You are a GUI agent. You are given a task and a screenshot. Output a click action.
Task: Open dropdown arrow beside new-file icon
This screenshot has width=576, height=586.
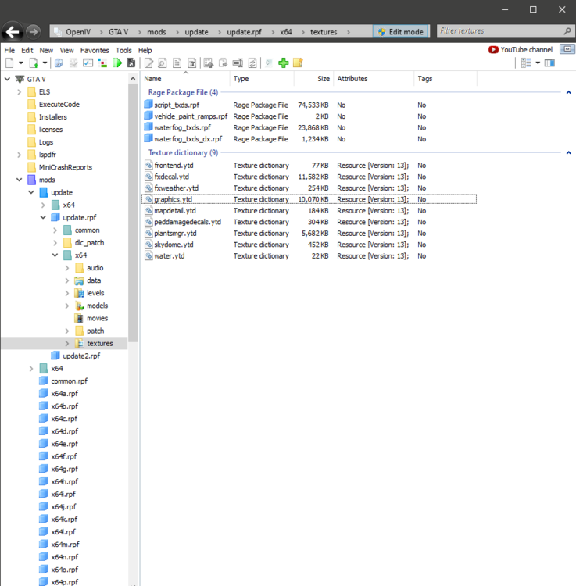pos(21,63)
